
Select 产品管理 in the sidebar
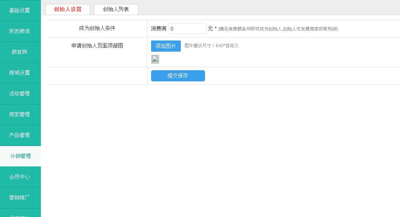(20, 135)
